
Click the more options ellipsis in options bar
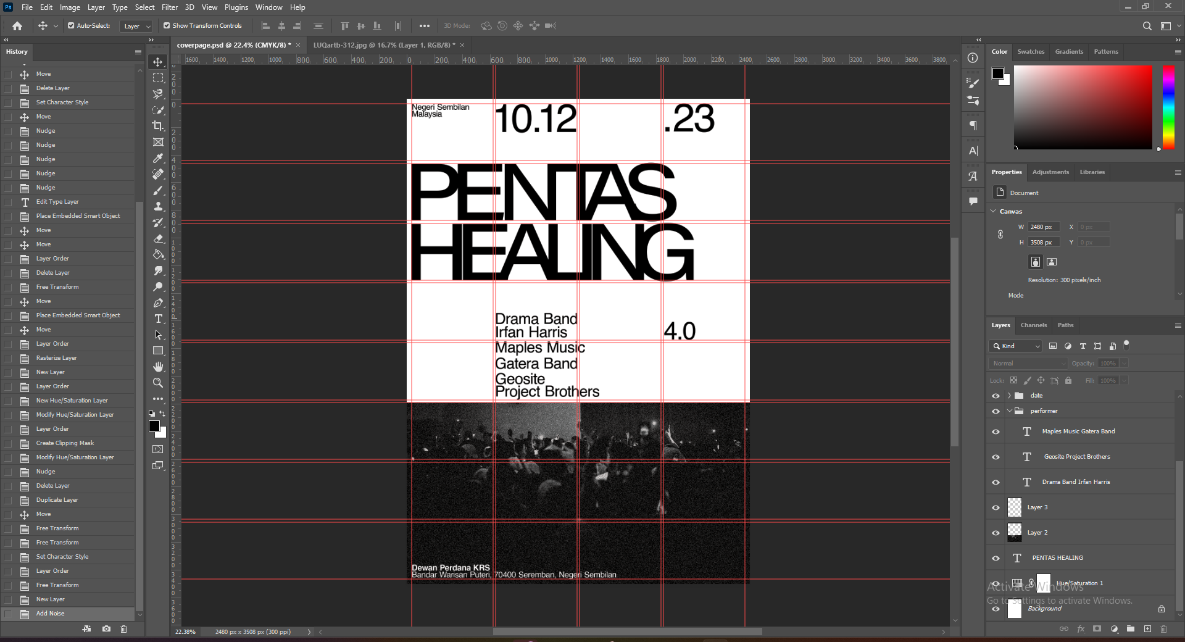[425, 26]
